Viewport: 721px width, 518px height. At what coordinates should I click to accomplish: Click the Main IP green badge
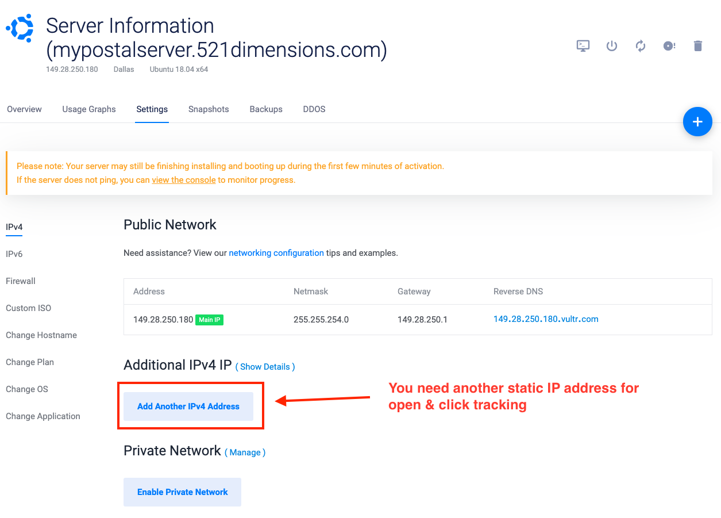[209, 320]
